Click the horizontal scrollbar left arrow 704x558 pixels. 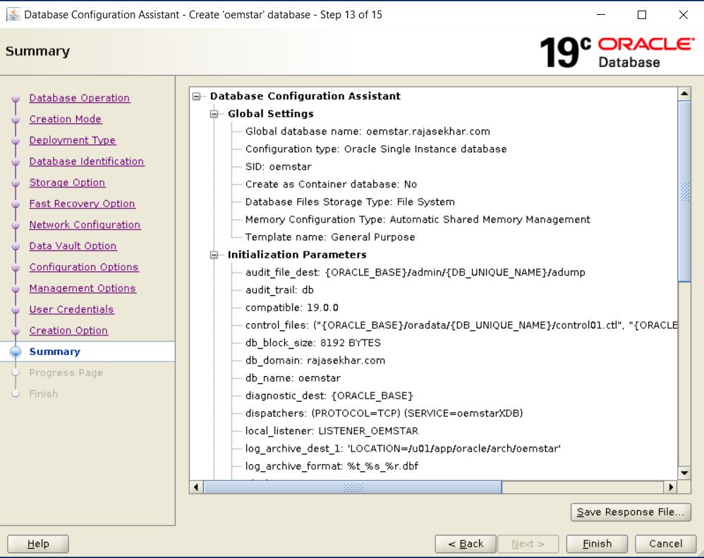[196, 487]
